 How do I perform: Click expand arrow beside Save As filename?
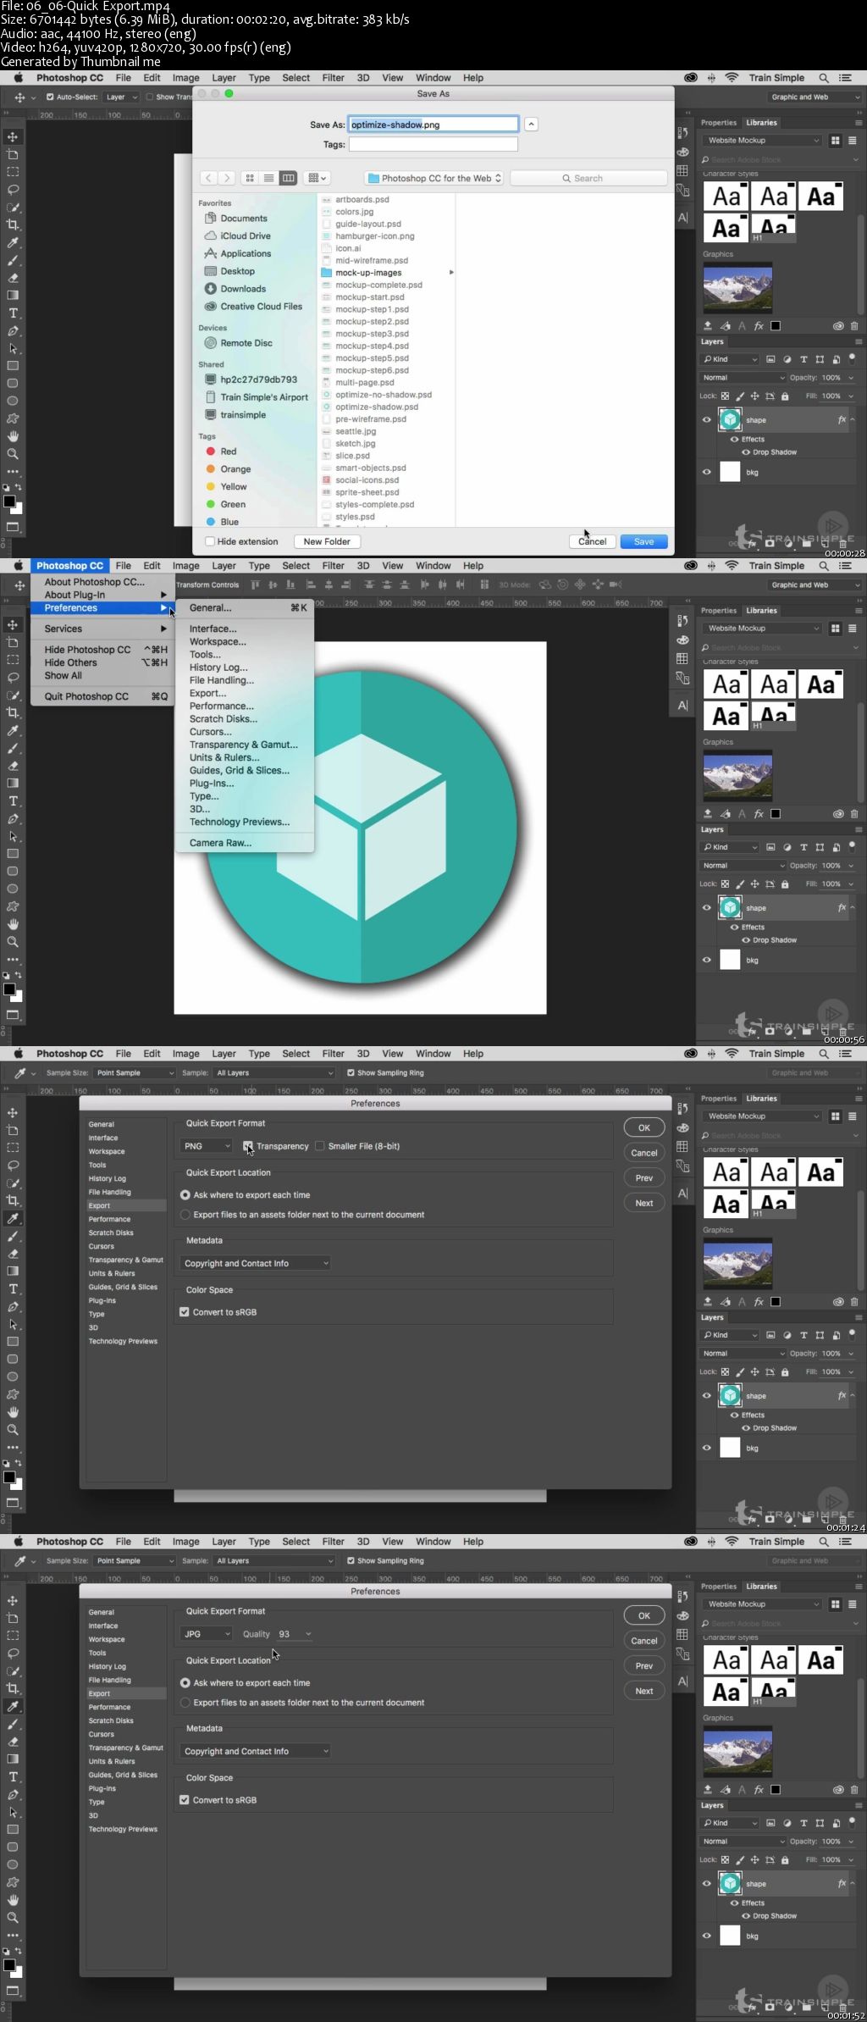531,125
